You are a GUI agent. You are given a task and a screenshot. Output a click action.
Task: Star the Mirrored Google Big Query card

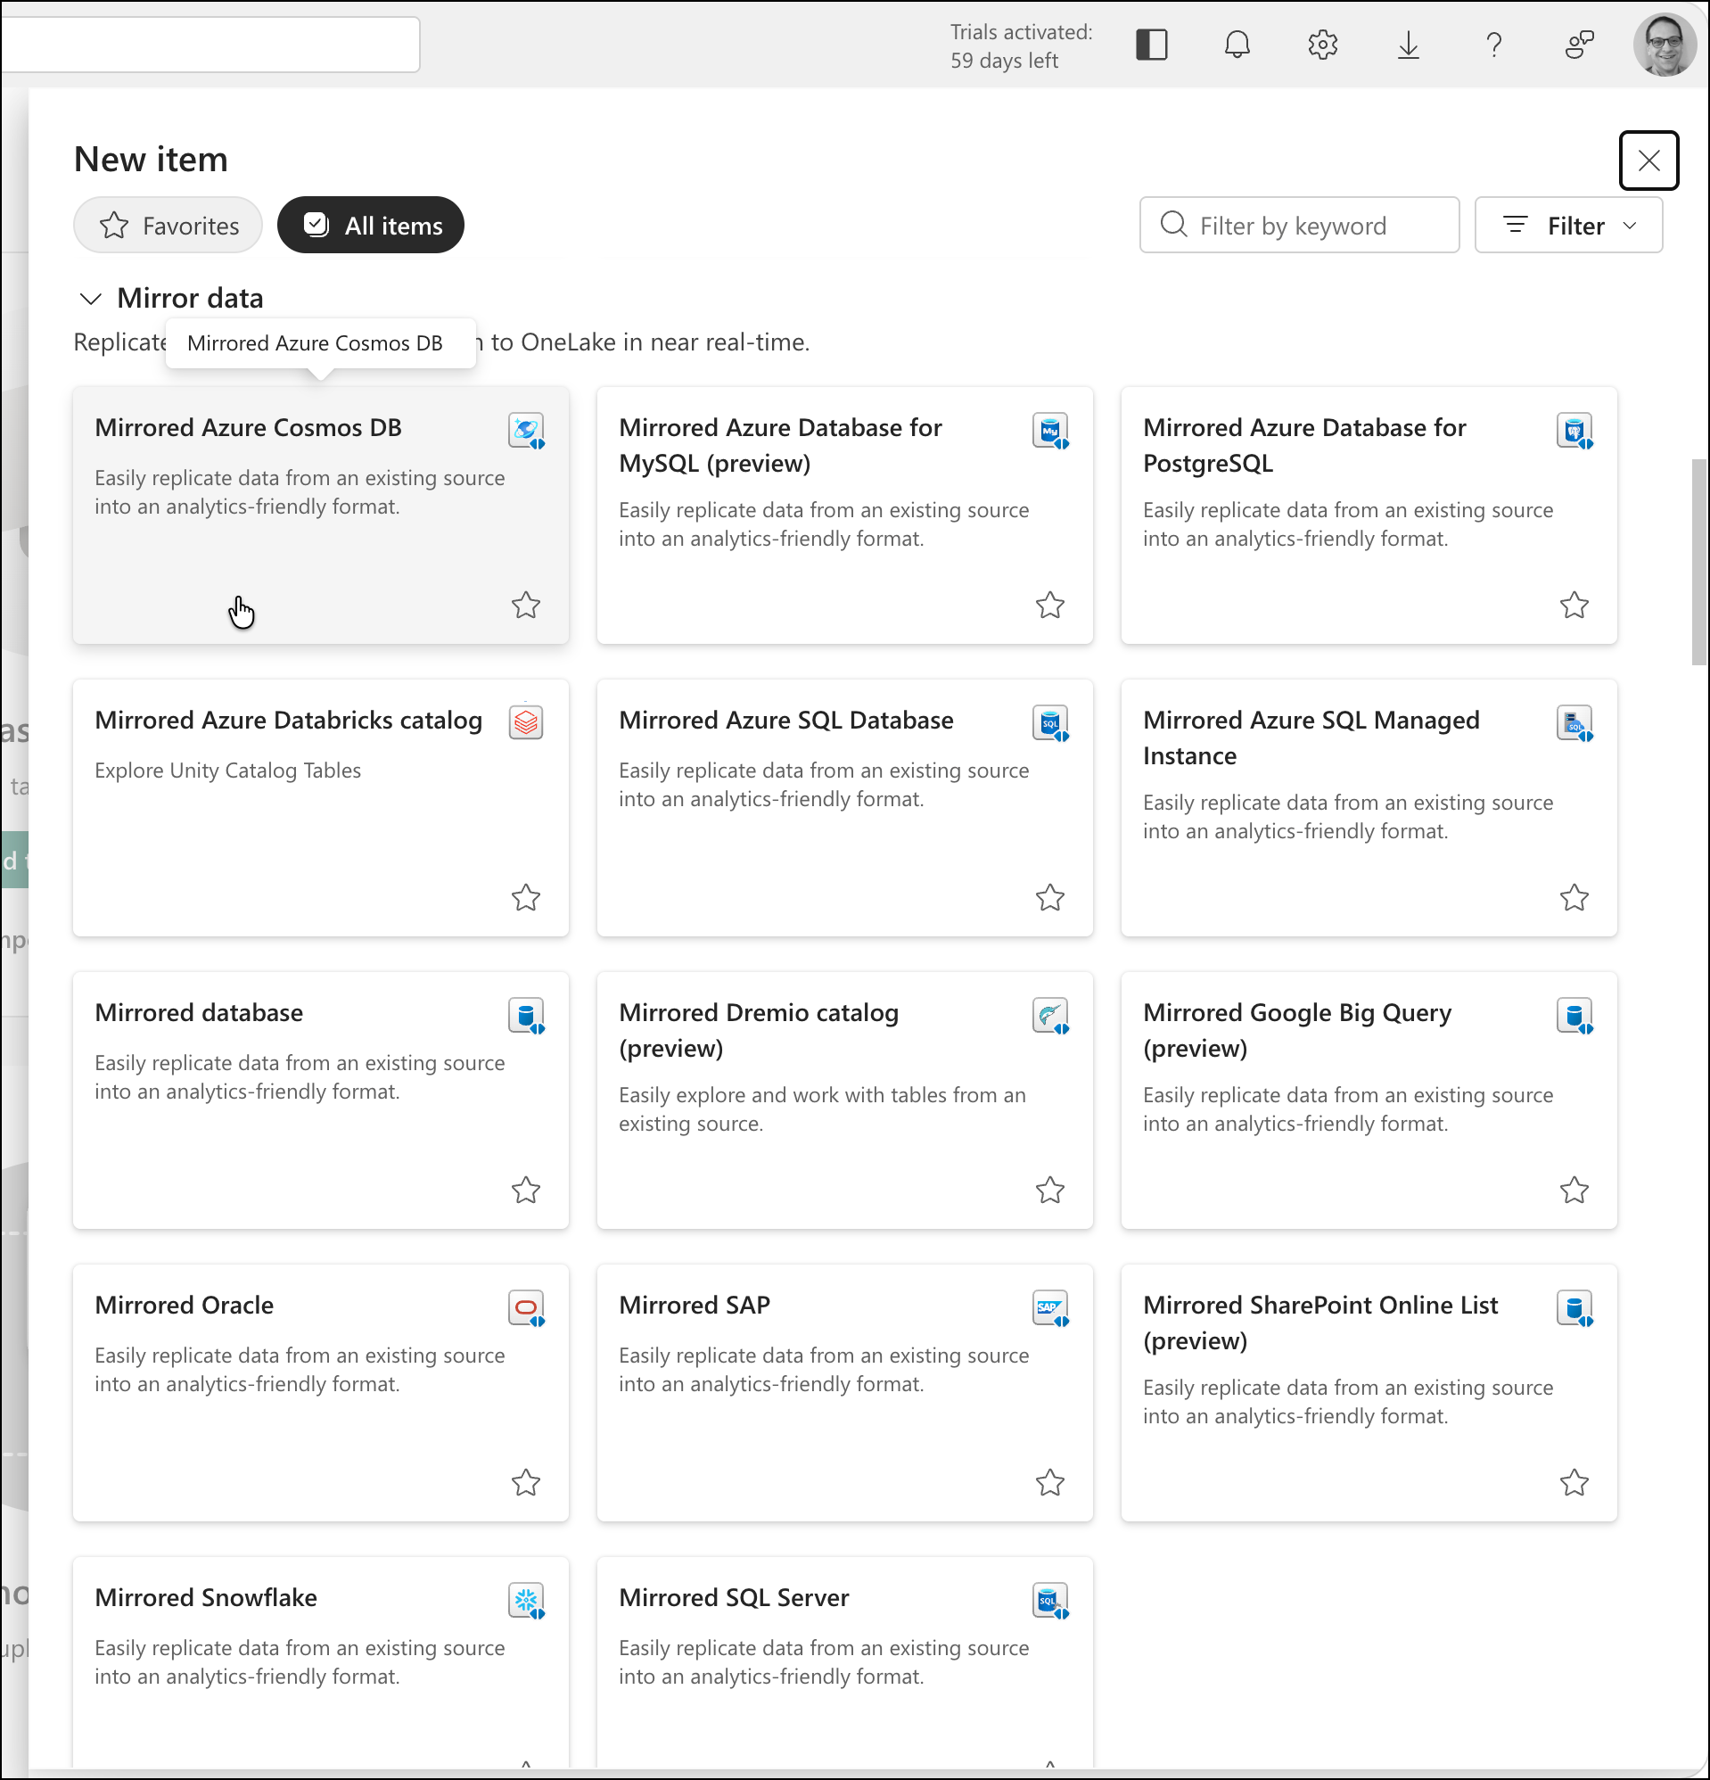[1574, 1190]
